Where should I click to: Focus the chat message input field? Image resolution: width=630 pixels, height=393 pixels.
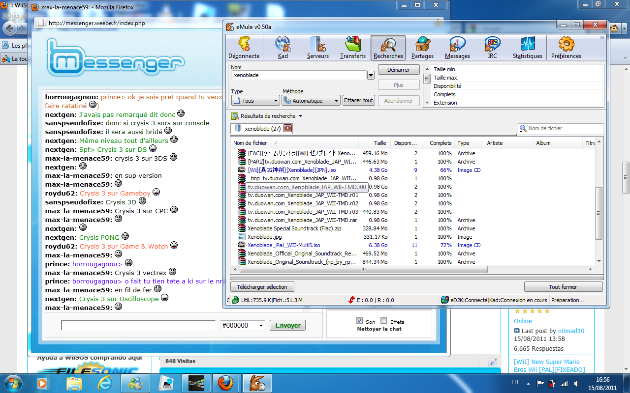(138, 325)
